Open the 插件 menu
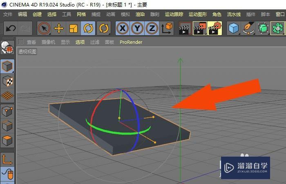Screen dimensions: 286x184 pos(250,14)
